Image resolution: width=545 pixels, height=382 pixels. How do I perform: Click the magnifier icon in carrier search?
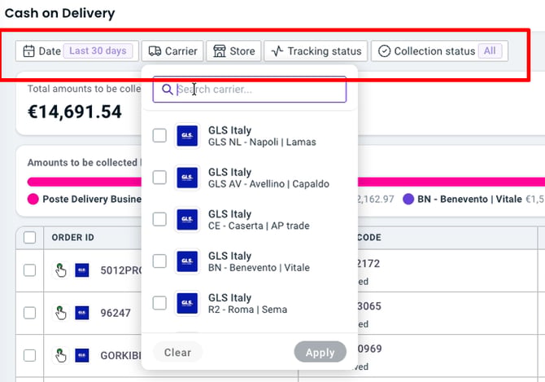[x=168, y=90]
